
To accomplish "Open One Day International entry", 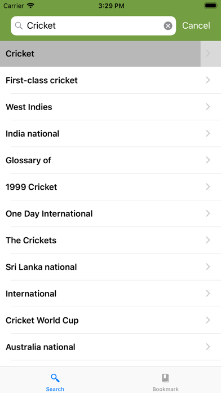I will [x=111, y=213].
